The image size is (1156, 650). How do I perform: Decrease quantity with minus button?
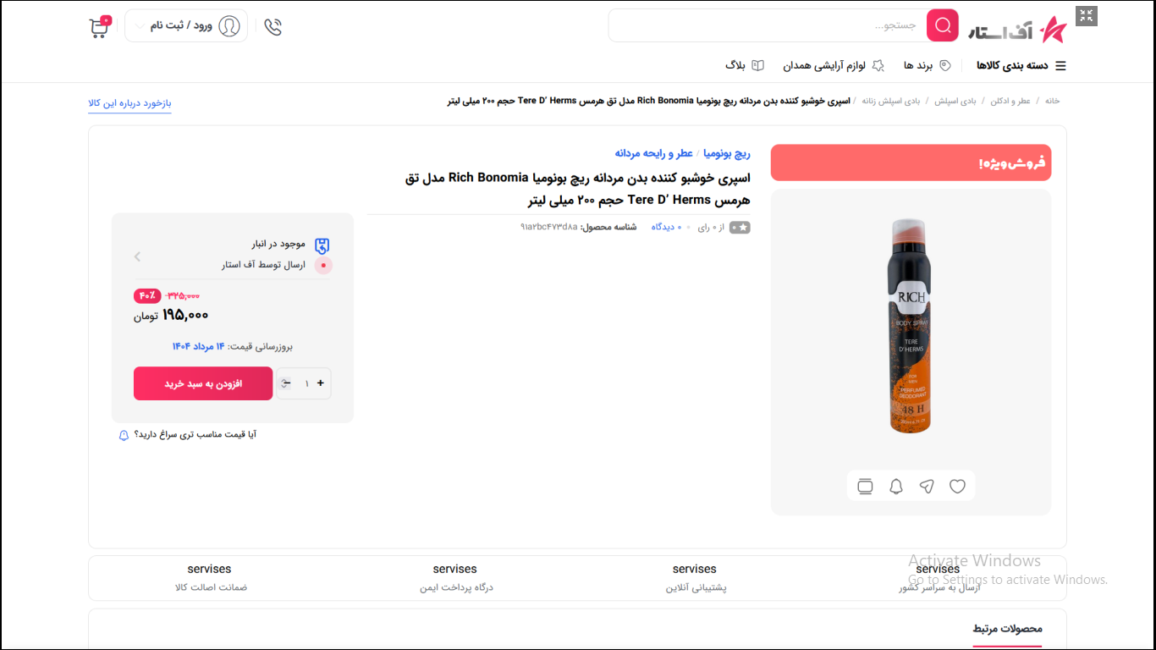pyautogui.click(x=286, y=383)
